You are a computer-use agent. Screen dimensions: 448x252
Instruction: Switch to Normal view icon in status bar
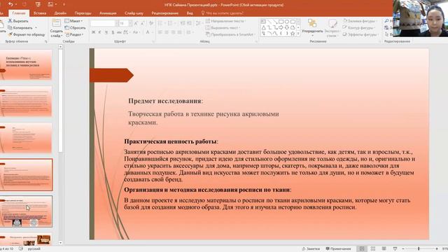tap(362, 249)
